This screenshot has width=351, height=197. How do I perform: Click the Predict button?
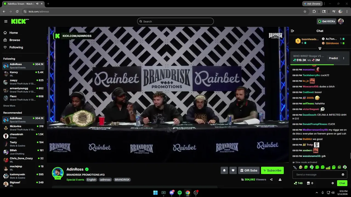(x=333, y=58)
